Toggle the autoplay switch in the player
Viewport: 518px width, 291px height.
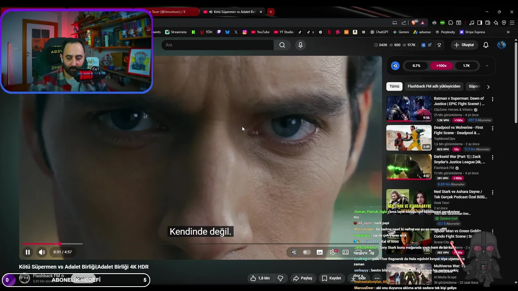[x=306, y=252]
